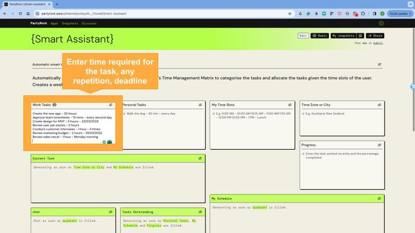Select the PartyRock Smart Assistant browser tab
Viewport: 415px width, 233px height.
pyautogui.click(x=26, y=5)
